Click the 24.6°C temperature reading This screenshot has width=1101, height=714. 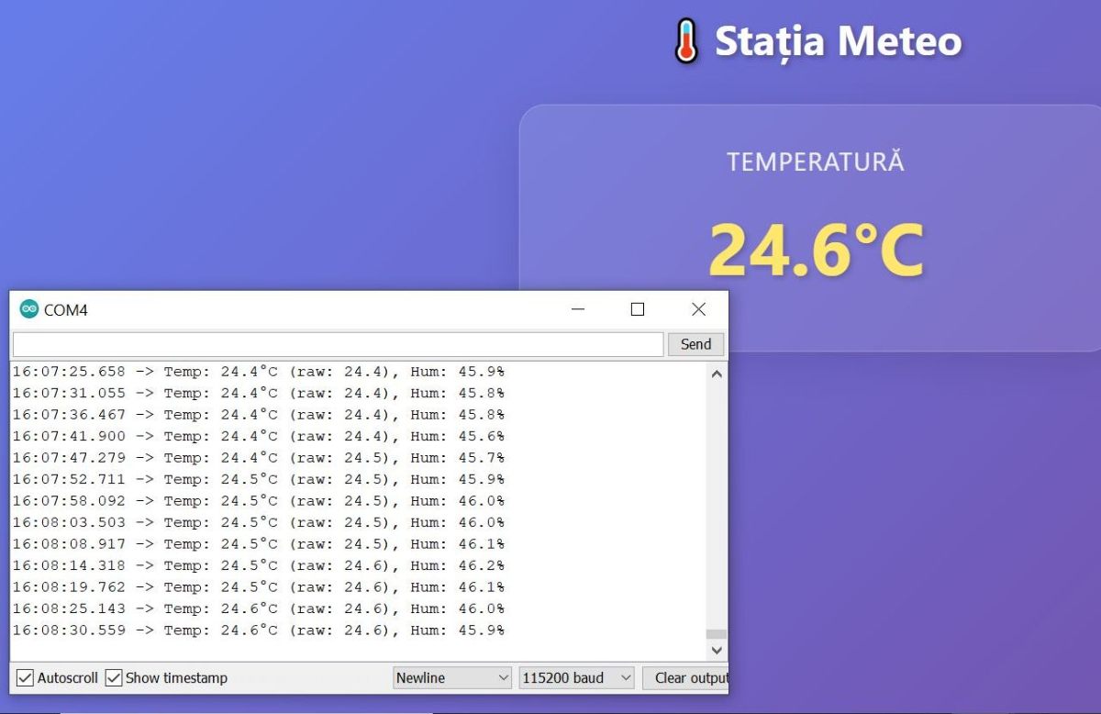816,250
